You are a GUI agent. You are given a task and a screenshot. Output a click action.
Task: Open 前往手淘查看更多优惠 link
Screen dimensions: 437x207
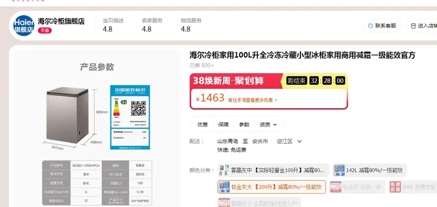(x=252, y=100)
